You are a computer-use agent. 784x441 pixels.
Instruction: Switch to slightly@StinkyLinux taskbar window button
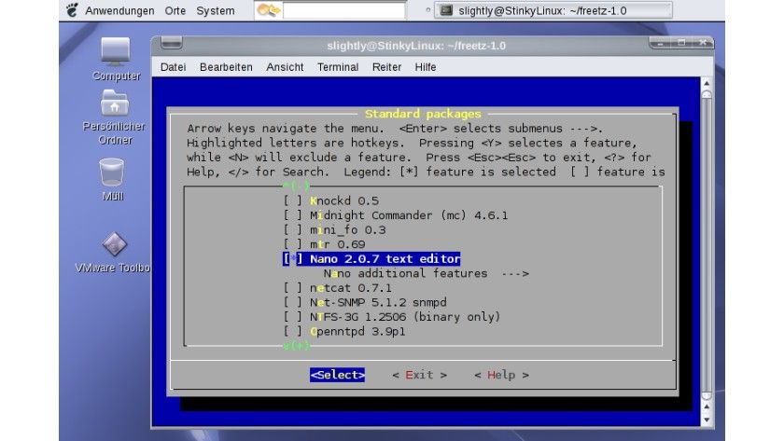pyautogui.click(x=553, y=10)
